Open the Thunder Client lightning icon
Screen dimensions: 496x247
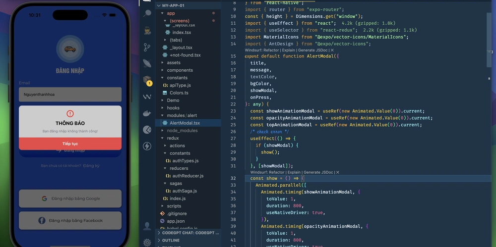pyautogui.click(x=147, y=146)
